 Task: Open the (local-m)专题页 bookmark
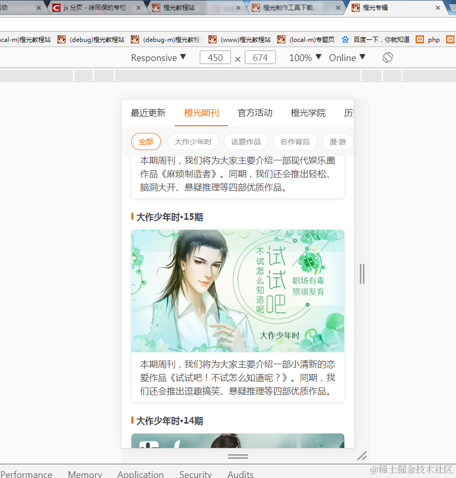[x=306, y=40]
